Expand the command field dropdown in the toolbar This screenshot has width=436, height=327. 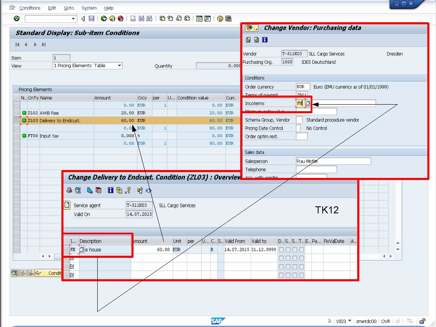[x=73, y=19]
